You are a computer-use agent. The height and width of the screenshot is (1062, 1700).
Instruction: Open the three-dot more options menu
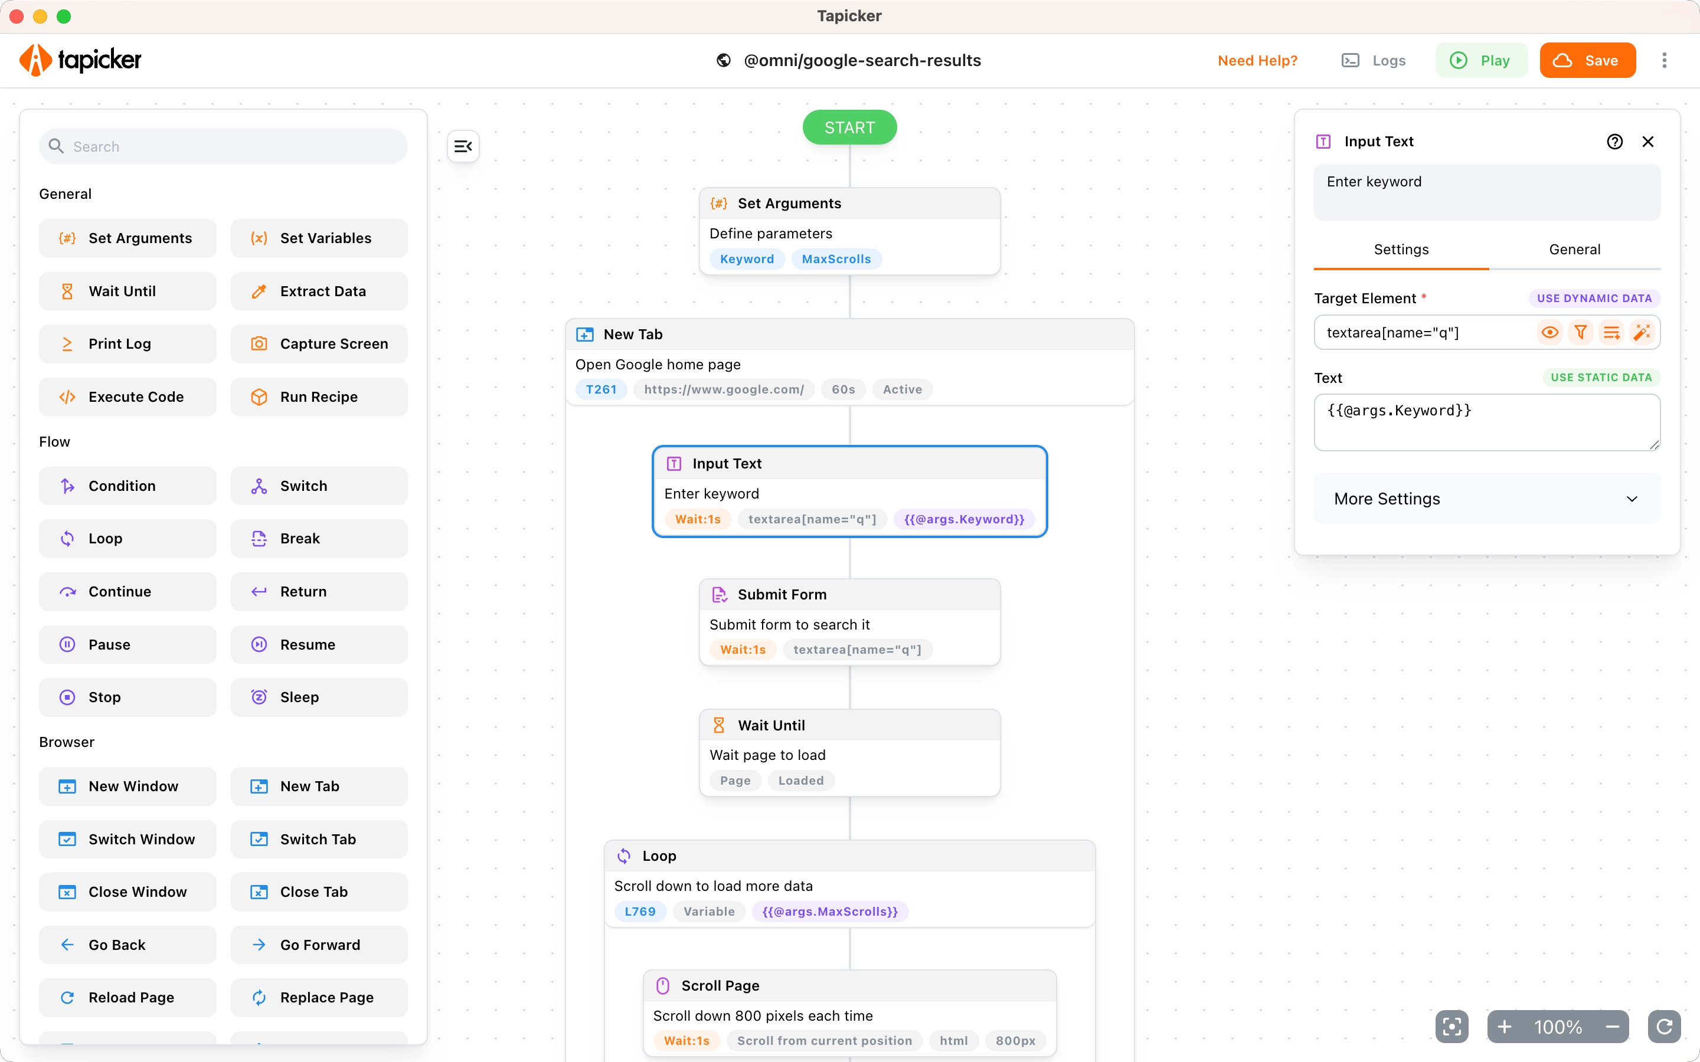1664,60
